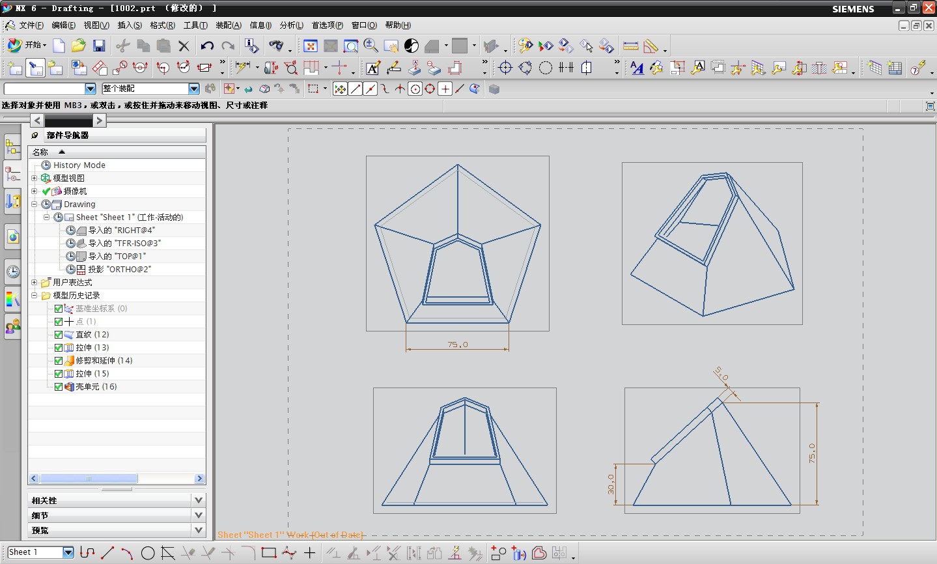This screenshot has width=937, height=564.
Task: Open the History clock tab in sidebar
Action: coord(12,272)
